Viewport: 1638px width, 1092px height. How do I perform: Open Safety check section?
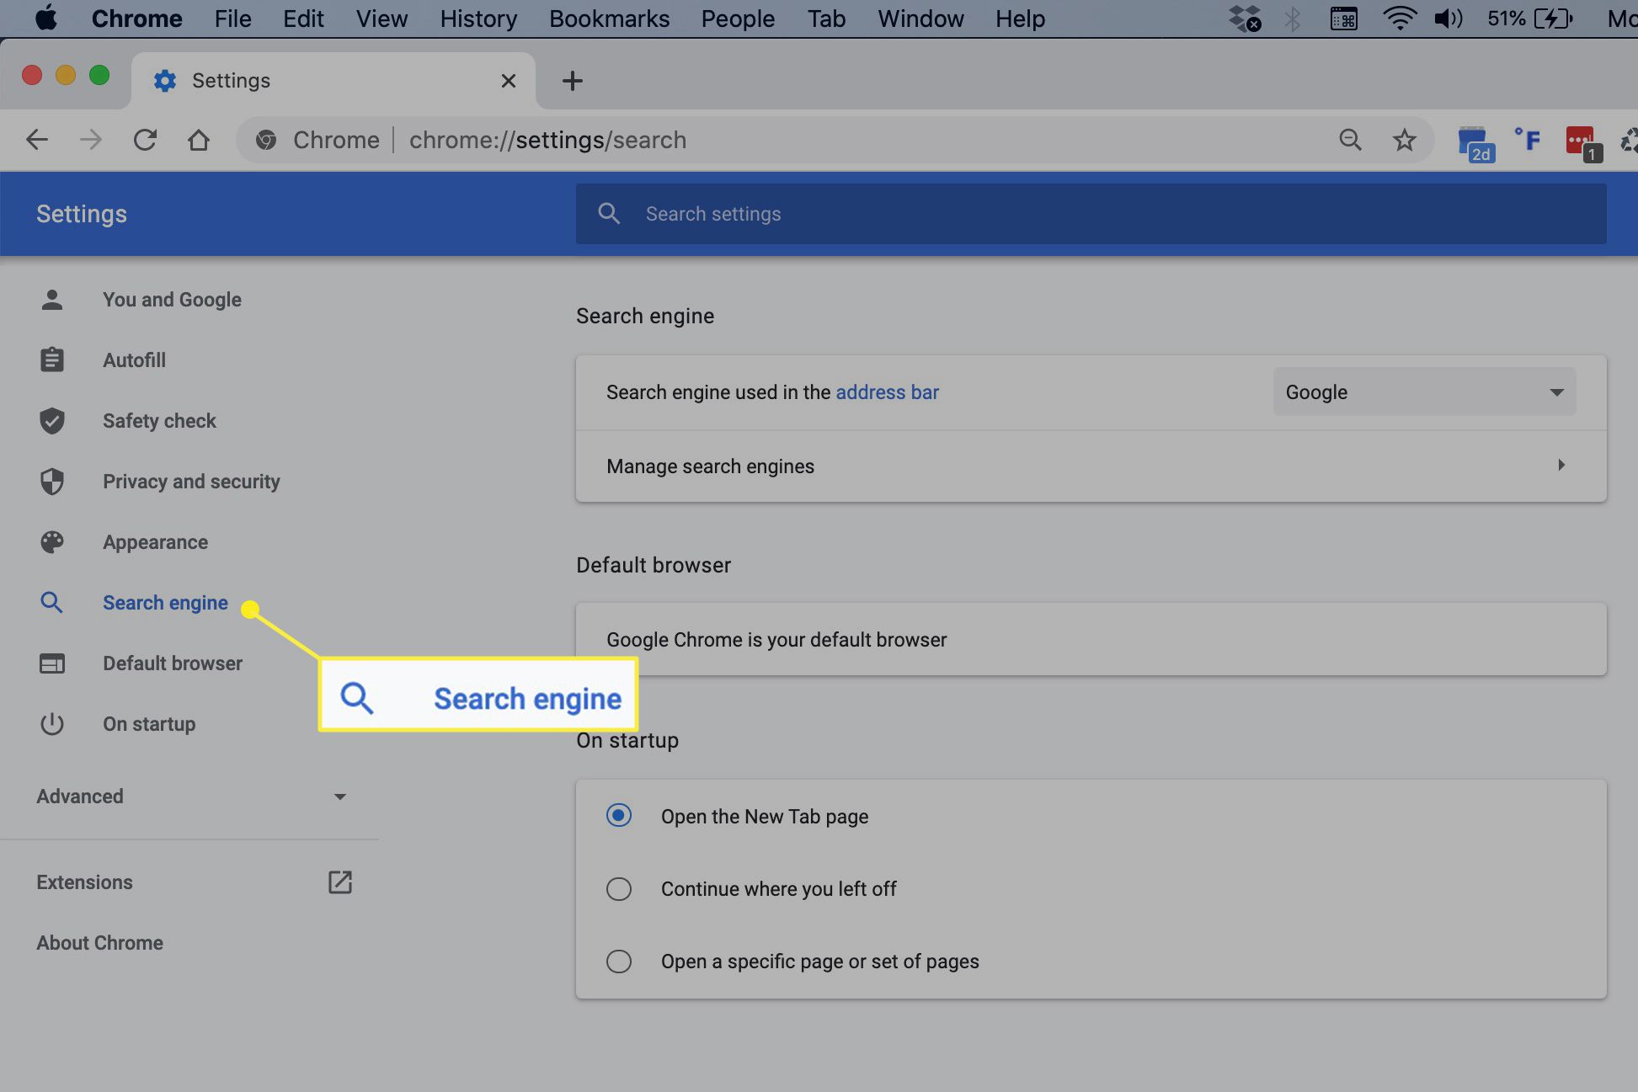click(x=159, y=421)
